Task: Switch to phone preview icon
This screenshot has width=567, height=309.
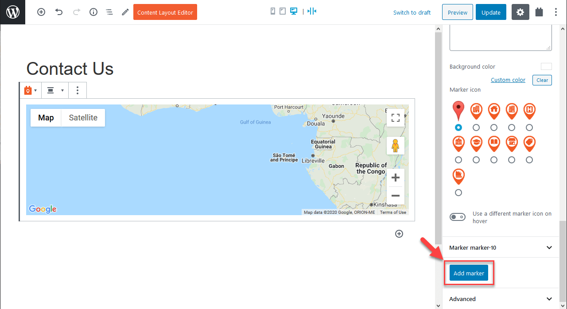Action: (273, 11)
